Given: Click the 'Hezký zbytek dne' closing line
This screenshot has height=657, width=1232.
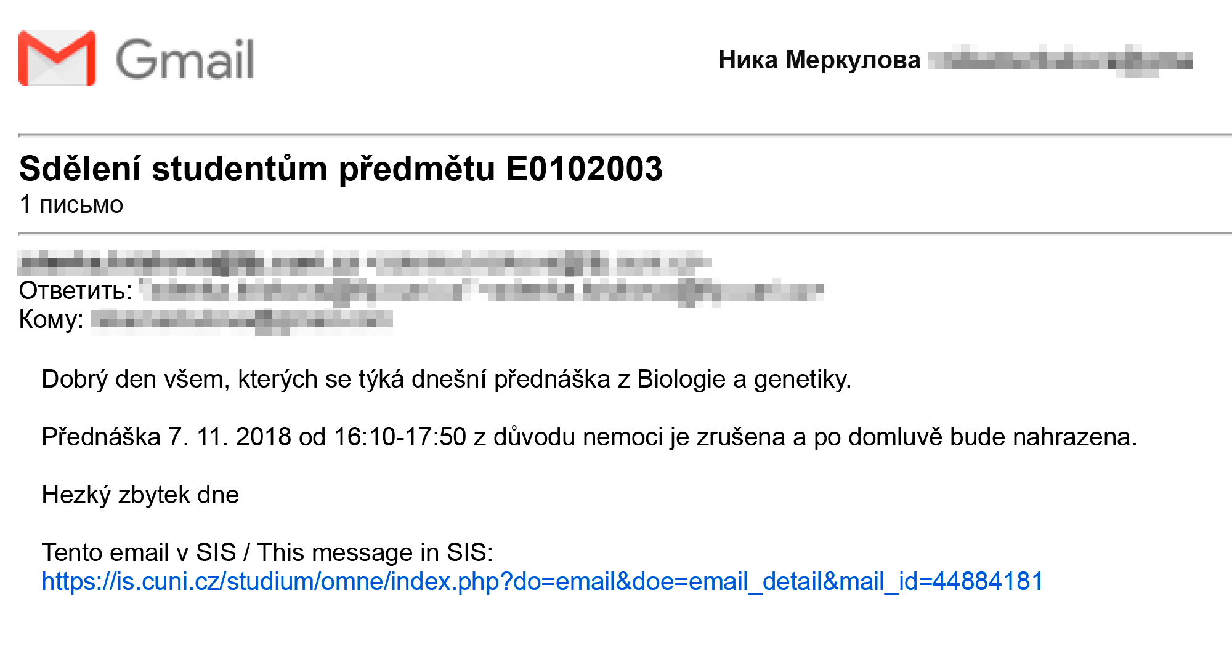Looking at the screenshot, I should [x=140, y=495].
